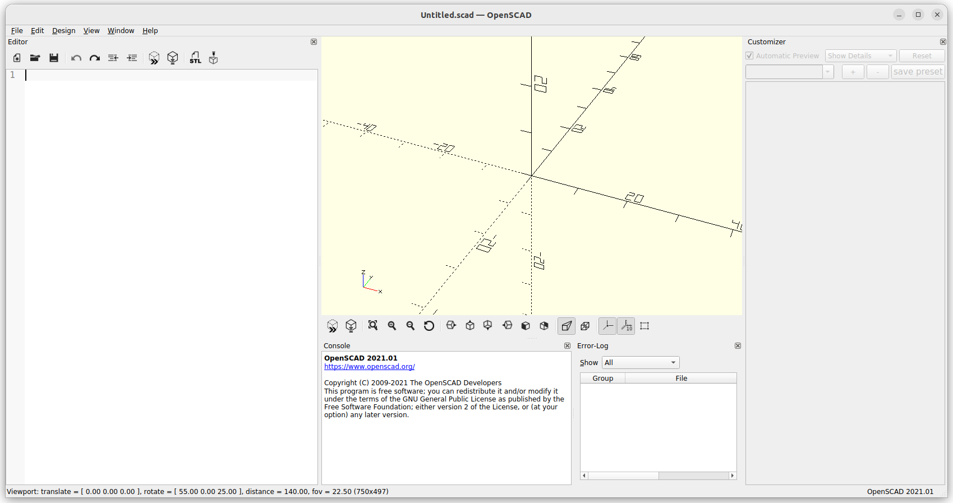Open the Design menu
The image size is (953, 503).
point(64,31)
